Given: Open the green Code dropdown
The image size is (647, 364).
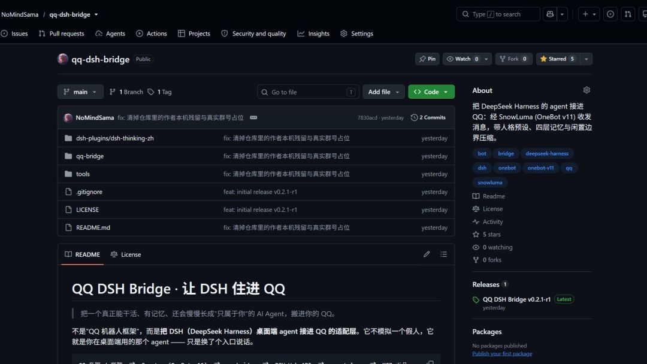Looking at the screenshot, I should tap(431, 92).
